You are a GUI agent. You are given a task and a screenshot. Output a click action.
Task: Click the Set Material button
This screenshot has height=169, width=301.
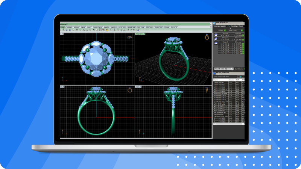click(239, 69)
